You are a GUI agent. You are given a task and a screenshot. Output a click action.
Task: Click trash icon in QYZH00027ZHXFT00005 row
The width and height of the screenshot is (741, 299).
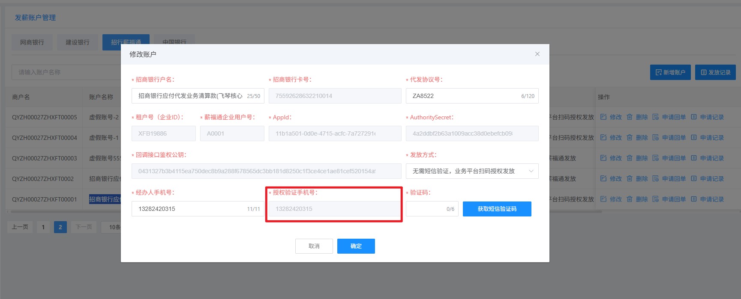tap(630, 117)
